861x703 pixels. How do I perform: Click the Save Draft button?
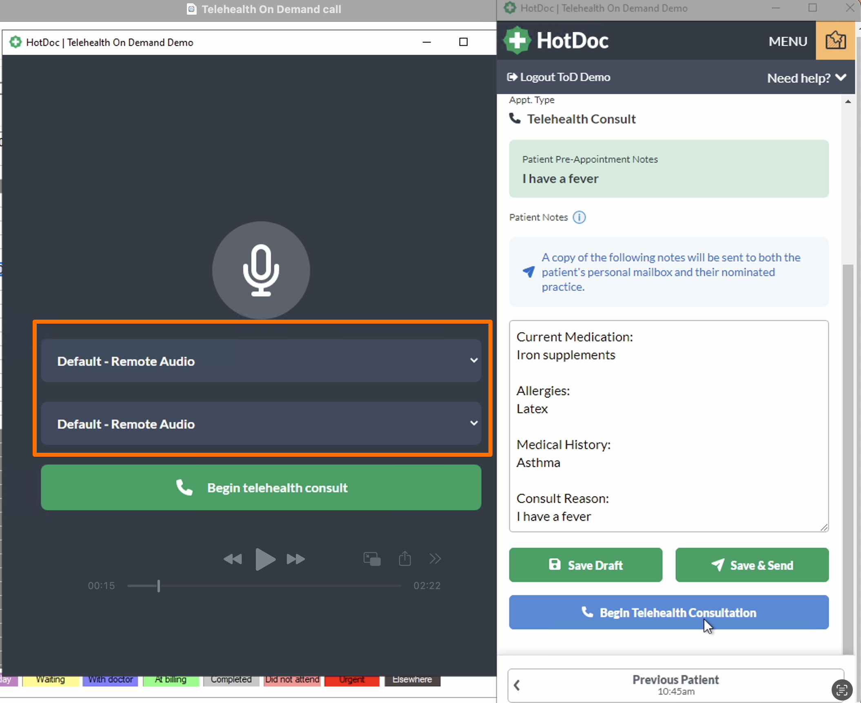(586, 565)
